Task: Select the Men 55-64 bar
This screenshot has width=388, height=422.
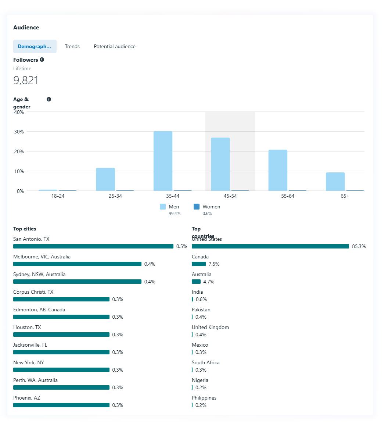Action: tap(278, 170)
